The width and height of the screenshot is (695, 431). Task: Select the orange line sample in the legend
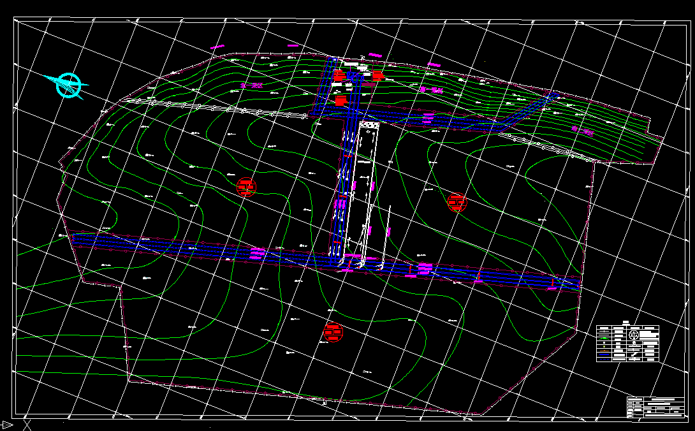(604, 351)
